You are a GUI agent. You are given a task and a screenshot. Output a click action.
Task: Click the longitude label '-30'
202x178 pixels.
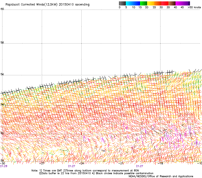click(2, 163)
